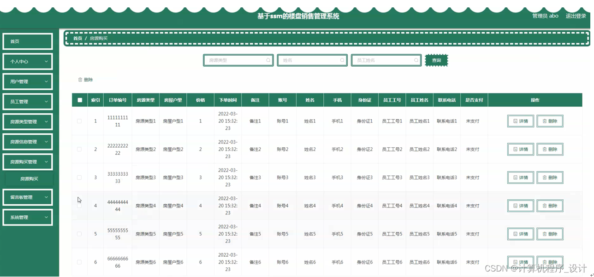This screenshot has height=277, width=594.
Task: Open 详情 for row 3
Action: 521,177
